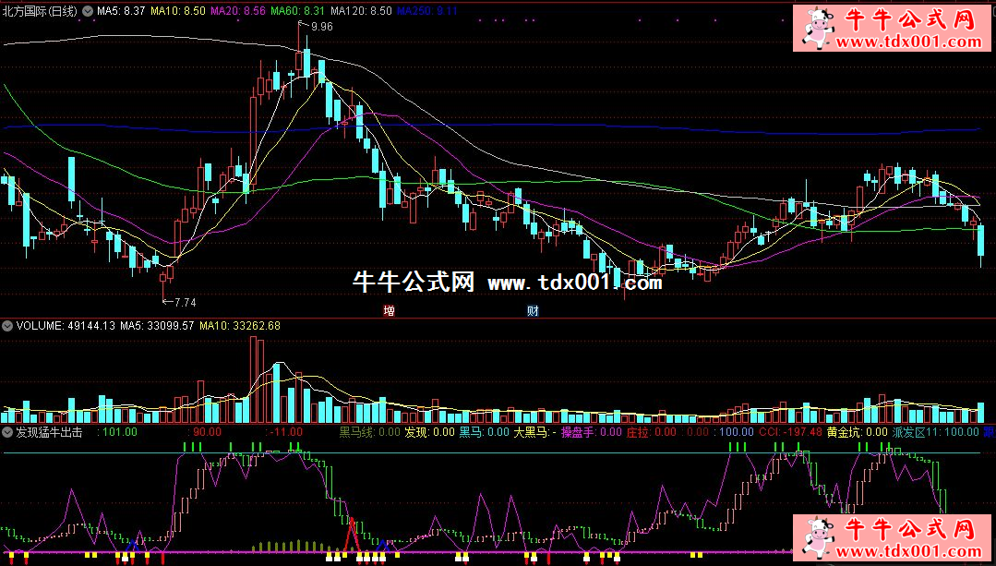Click the MA120: 8.50 label
This screenshot has width=996, height=566.
[x=361, y=11]
